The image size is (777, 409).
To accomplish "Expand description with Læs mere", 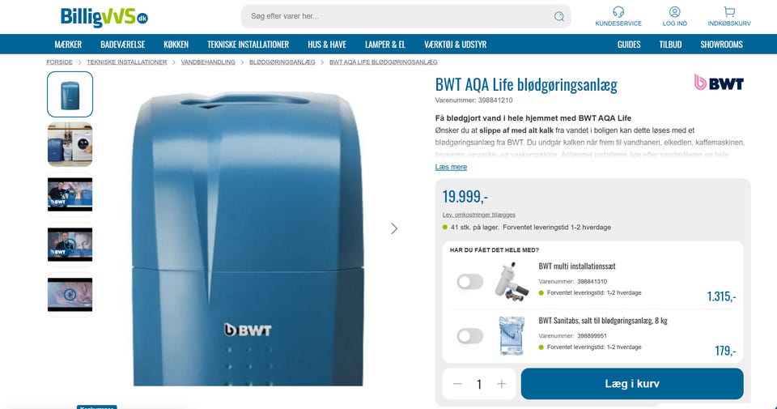I will pyautogui.click(x=451, y=167).
